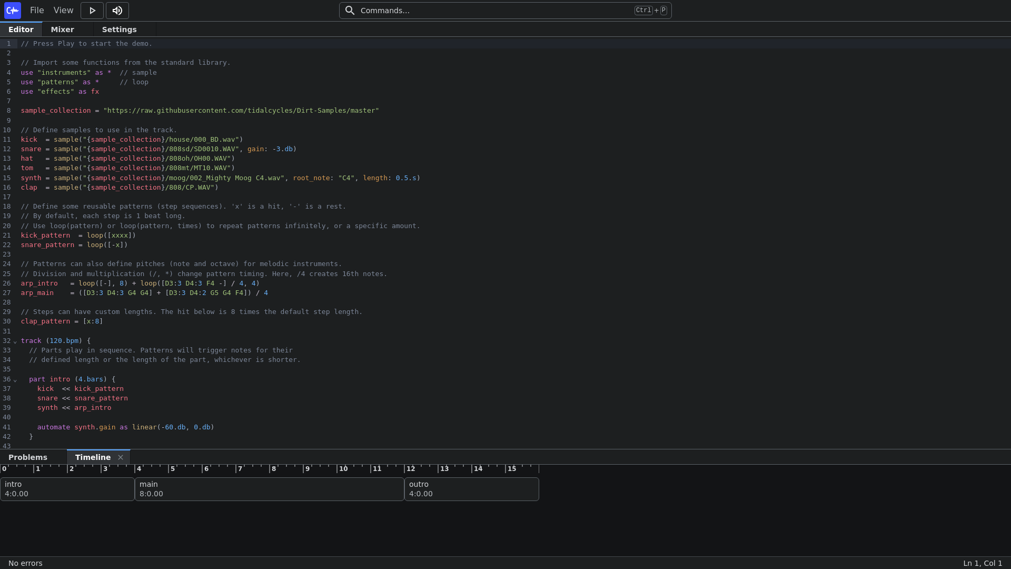Click the clap sample definition on line 16
Viewport: 1011px width, 569px height.
point(120,188)
